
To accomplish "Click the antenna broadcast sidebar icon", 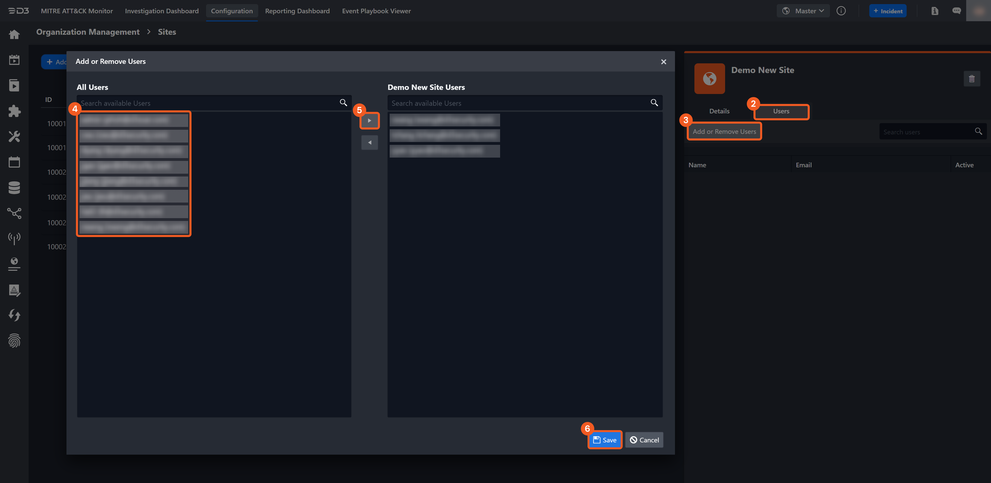I will pyautogui.click(x=14, y=238).
